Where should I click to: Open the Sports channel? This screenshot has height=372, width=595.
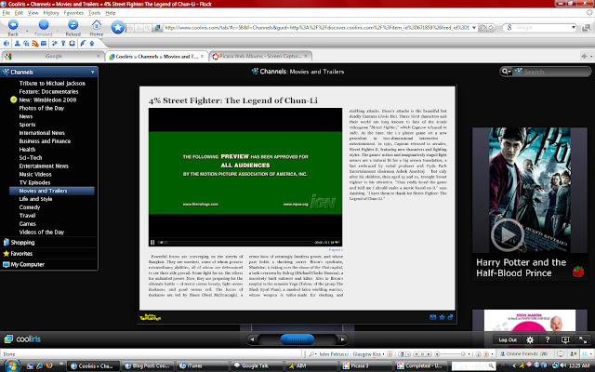(27, 125)
